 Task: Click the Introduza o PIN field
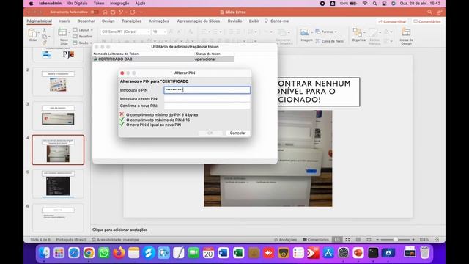pyautogui.click(x=207, y=90)
